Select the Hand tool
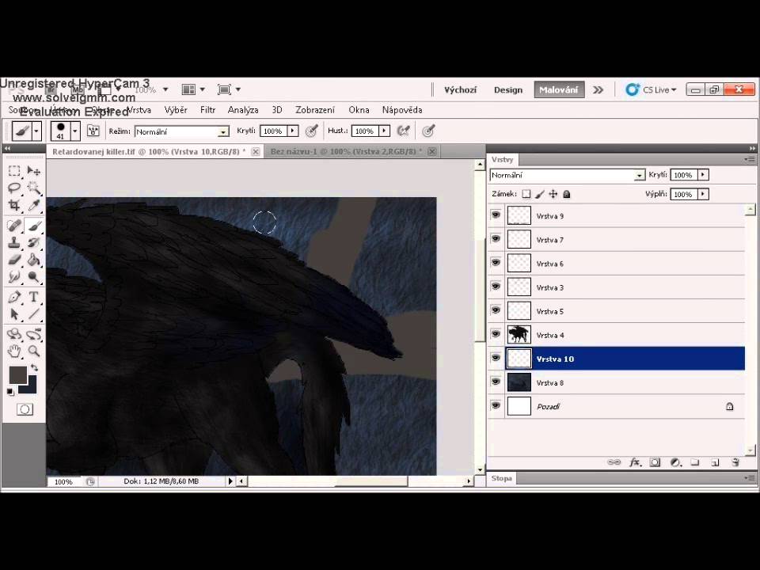This screenshot has width=760, height=570. (14, 351)
